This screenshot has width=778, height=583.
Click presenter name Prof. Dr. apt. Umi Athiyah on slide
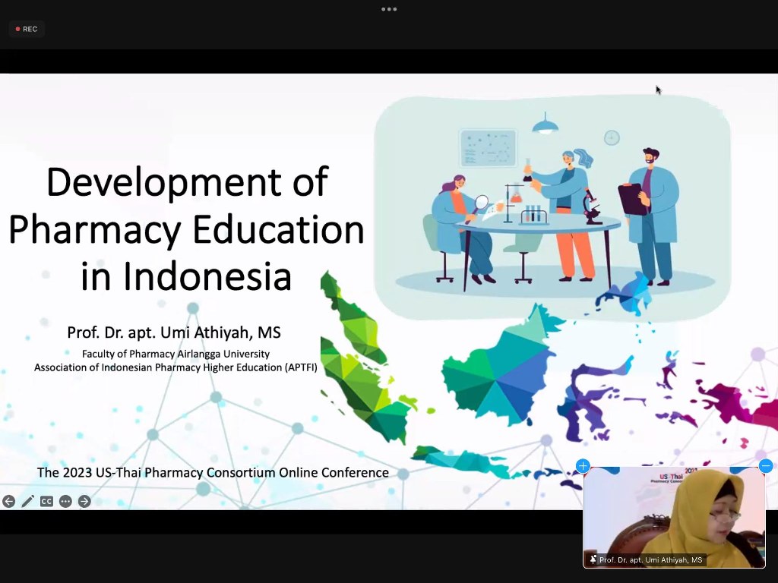[174, 332]
